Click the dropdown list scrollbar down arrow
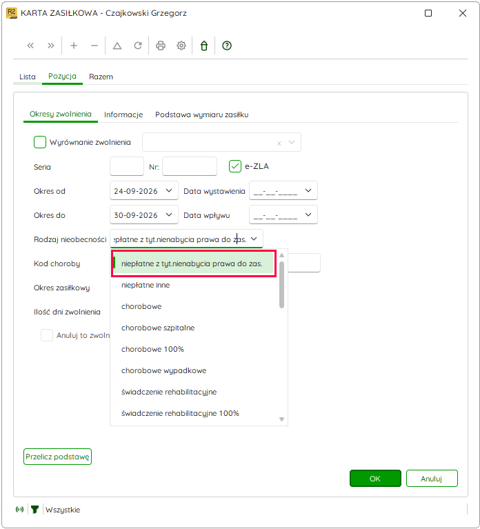 click(281, 419)
